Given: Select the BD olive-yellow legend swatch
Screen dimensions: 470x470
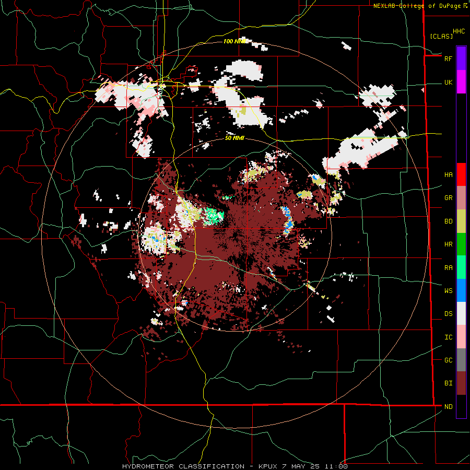Looking at the screenshot, I should coord(461,221).
